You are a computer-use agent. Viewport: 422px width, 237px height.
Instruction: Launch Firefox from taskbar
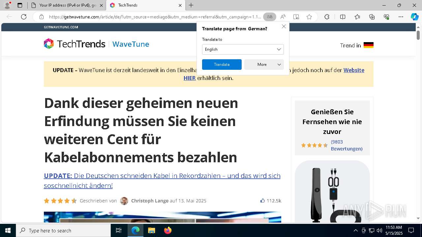pos(167,230)
